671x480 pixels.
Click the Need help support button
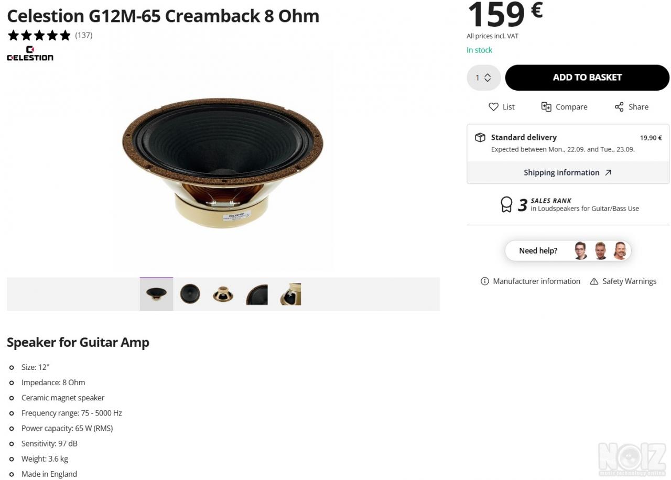(x=568, y=250)
